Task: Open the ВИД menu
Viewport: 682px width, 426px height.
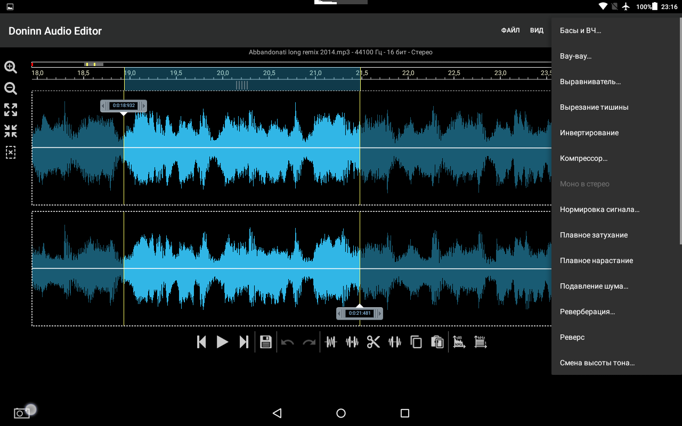Action: point(537,31)
